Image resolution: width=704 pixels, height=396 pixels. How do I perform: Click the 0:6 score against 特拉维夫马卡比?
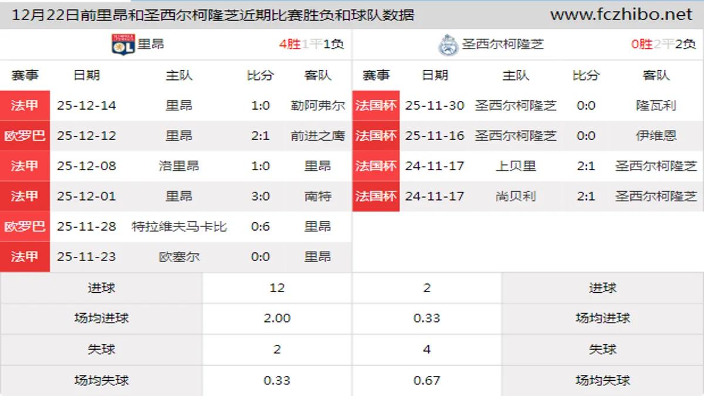[x=260, y=226]
